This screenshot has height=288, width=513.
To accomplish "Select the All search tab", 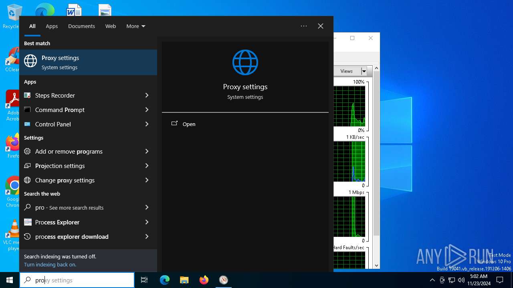I will (32, 26).
